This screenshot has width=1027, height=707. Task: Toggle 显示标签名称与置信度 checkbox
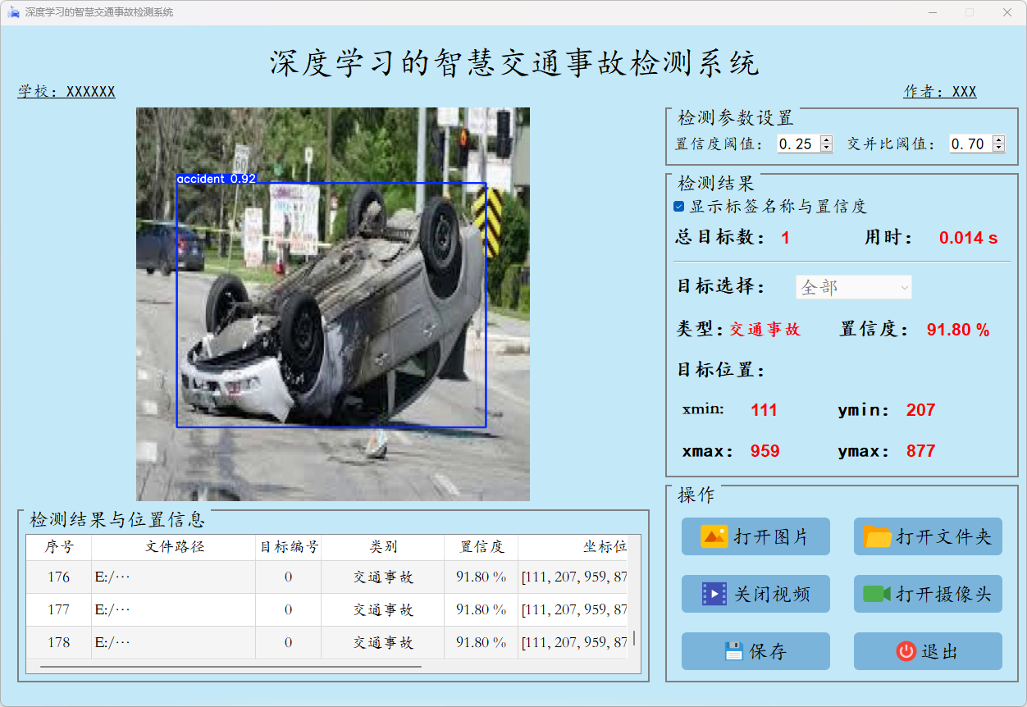[x=679, y=207]
